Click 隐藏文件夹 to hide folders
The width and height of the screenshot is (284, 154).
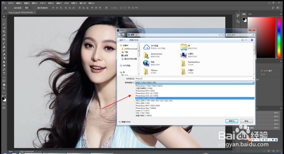pyautogui.click(x=124, y=122)
